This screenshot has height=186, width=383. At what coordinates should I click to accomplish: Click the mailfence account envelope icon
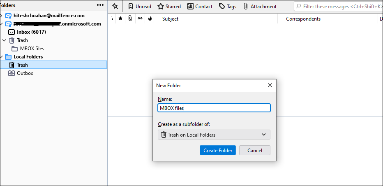point(8,16)
